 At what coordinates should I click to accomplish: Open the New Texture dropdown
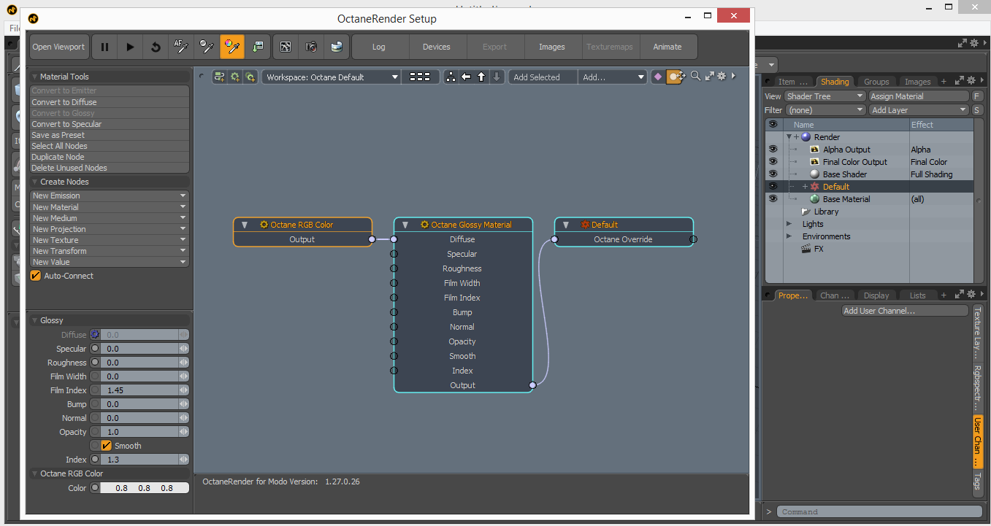click(110, 240)
